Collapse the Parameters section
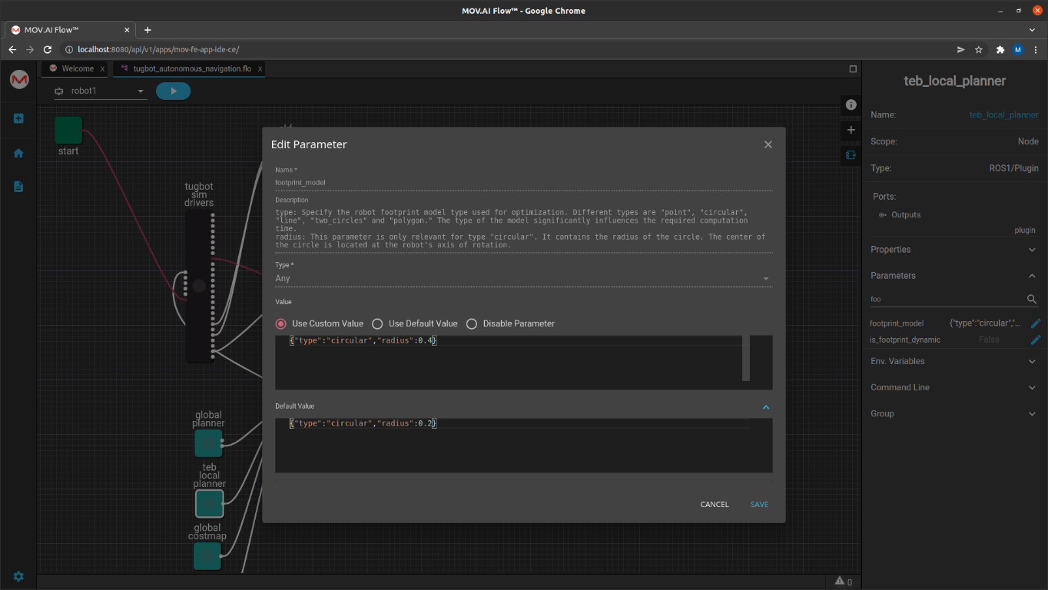Image resolution: width=1048 pixels, height=590 pixels. pyautogui.click(x=954, y=276)
